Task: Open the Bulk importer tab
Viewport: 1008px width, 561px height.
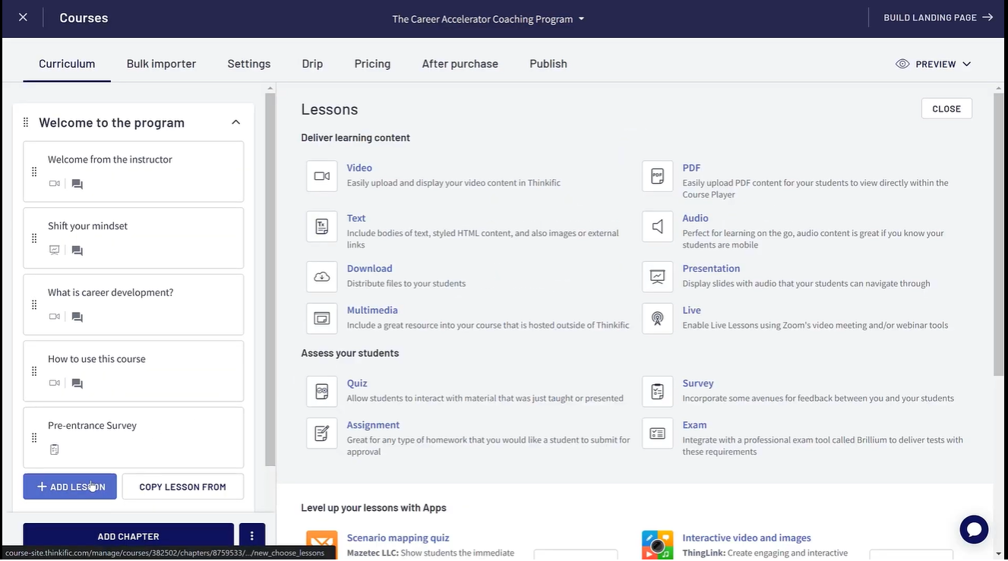Action: coord(161,64)
